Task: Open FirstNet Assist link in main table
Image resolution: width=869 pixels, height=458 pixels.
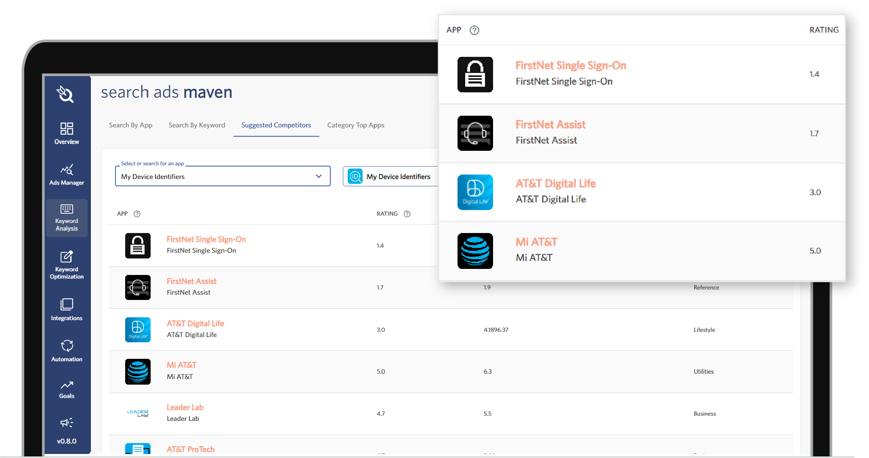Action: tap(191, 281)
